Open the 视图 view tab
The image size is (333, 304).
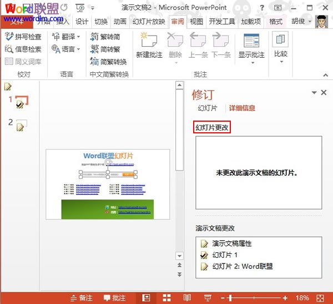196,22
